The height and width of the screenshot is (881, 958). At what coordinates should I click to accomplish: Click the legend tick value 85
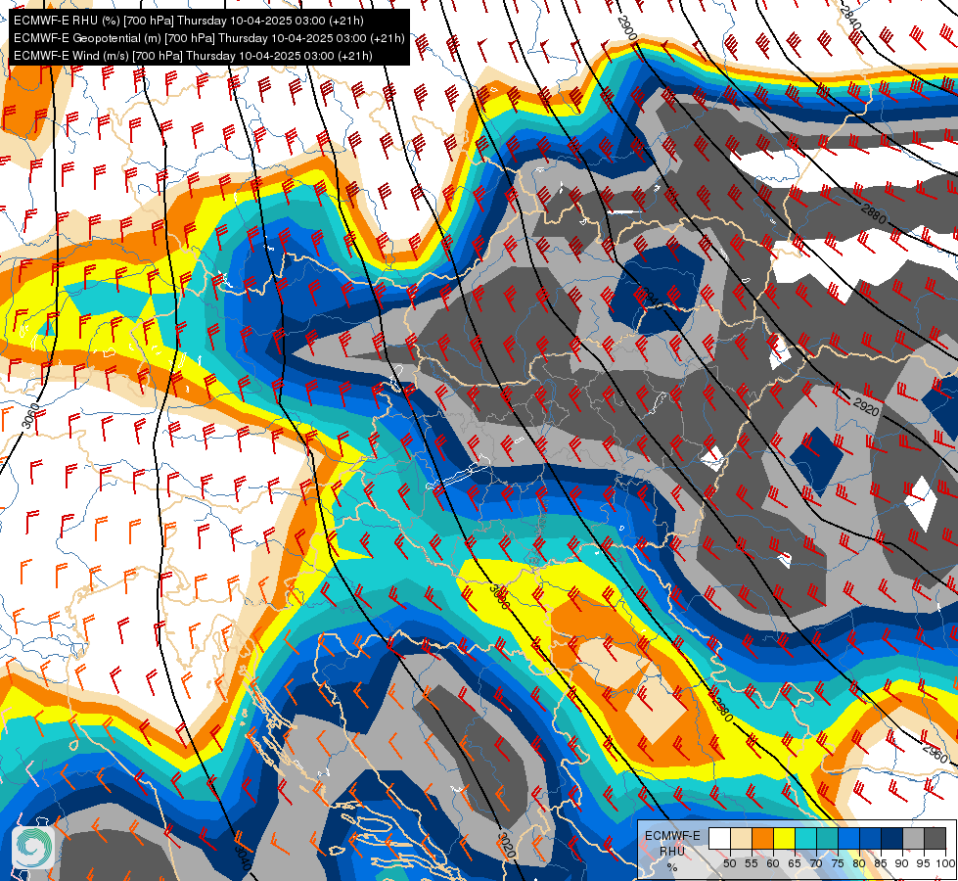pyautogui.click(x=881, y=863)
